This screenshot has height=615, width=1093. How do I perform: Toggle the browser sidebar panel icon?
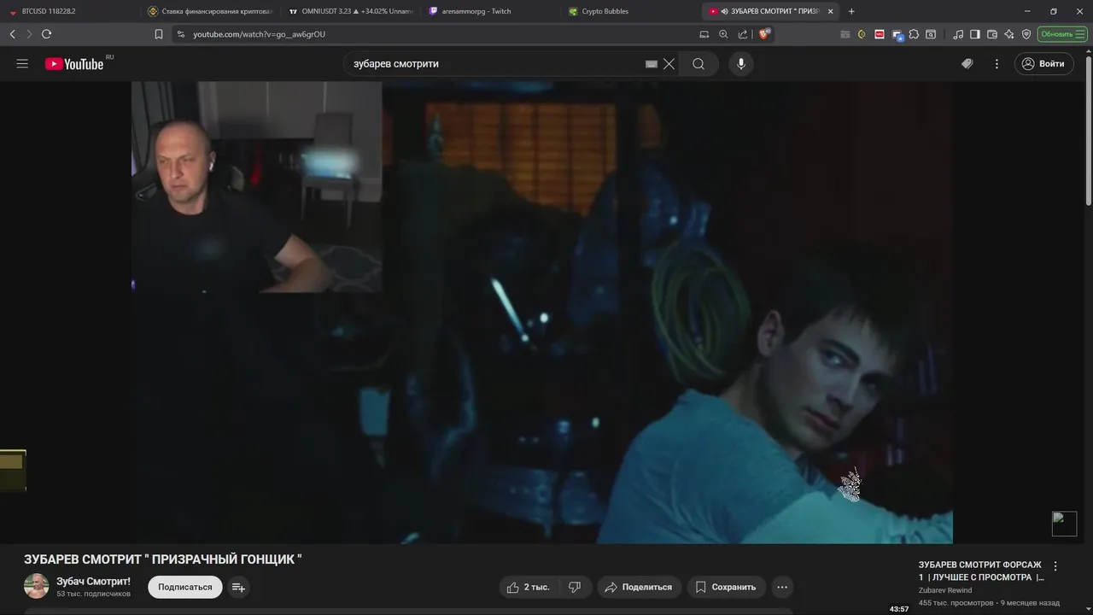[x=975, y=34]
